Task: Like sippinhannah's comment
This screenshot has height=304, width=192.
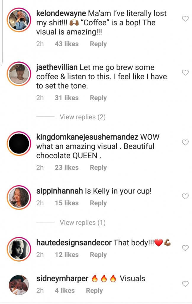Action: [x=185, y=196]
